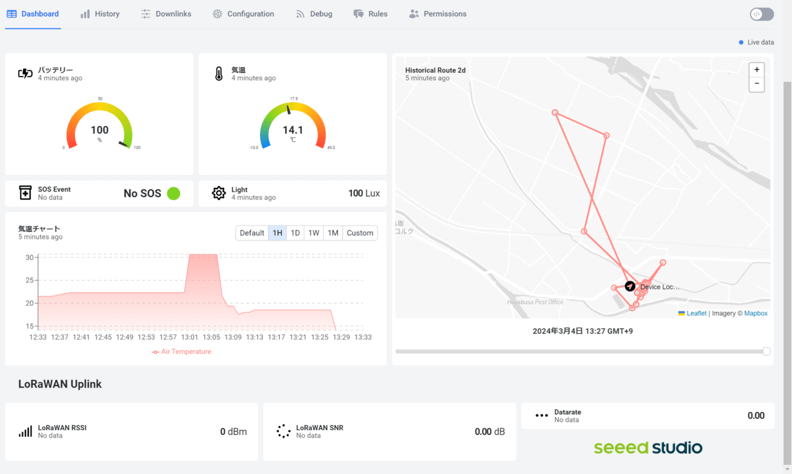Switch to the Downlinks tab
The height and width of the screenshot is (474, 792).
(x=166, y=14)
